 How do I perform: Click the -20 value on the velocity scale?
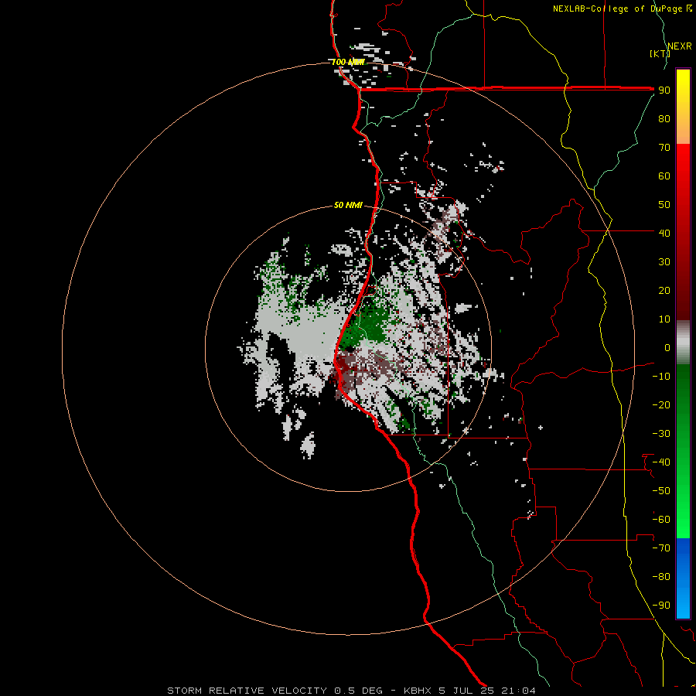[661, 404]
